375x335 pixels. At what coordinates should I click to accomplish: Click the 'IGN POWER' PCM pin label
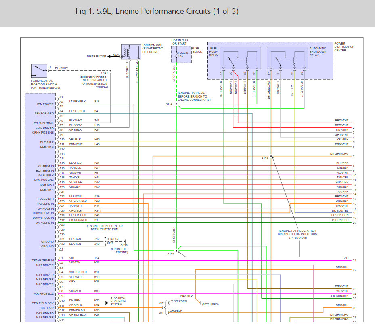click(45, 104)
